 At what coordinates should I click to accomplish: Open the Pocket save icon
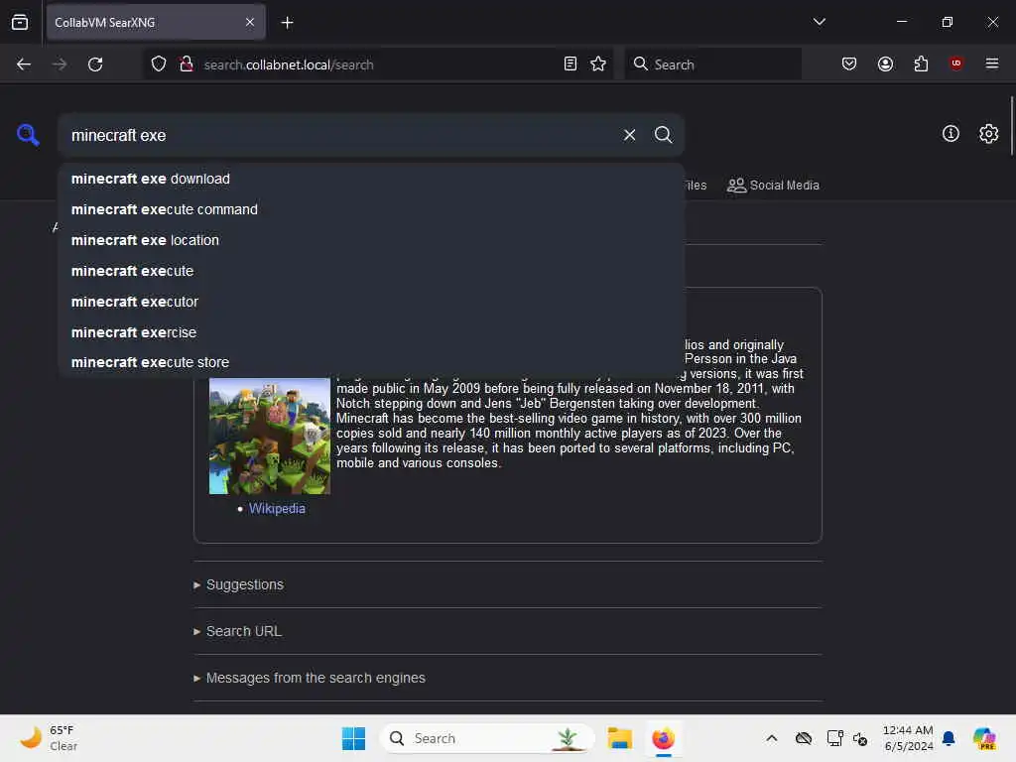849,64
